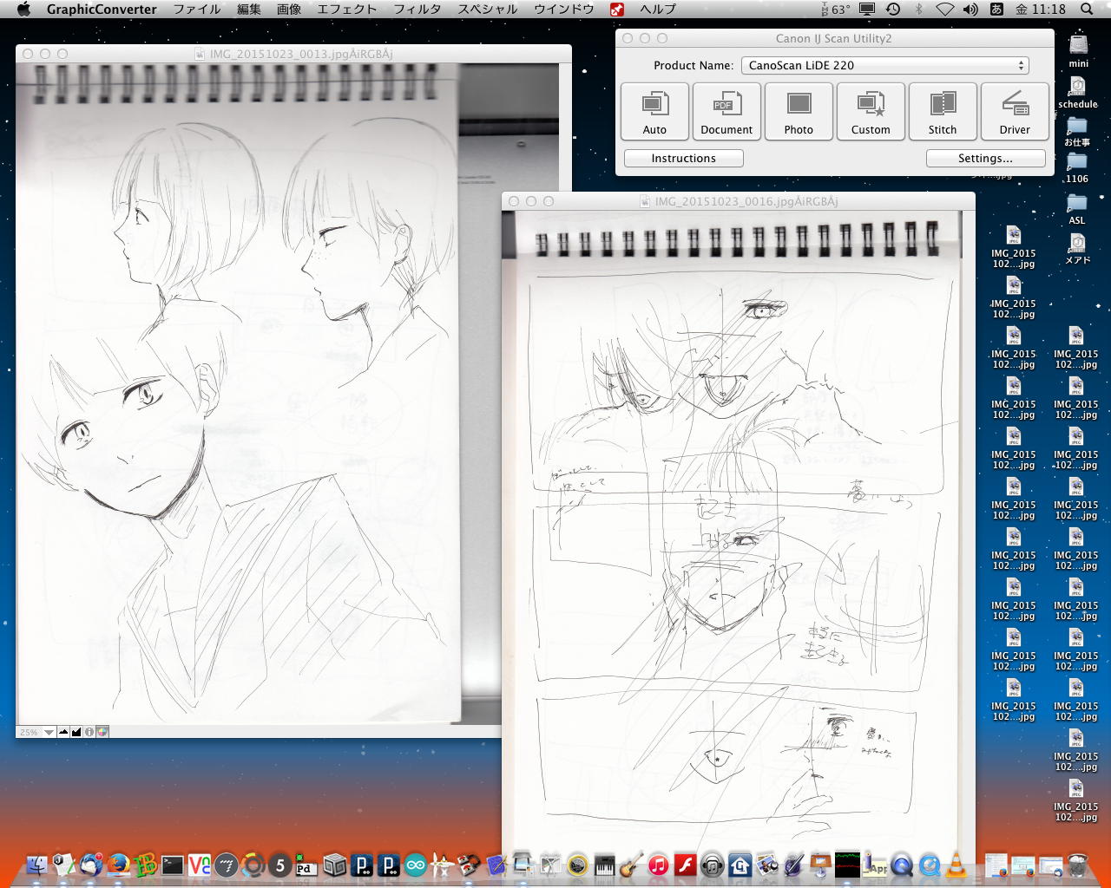Viewport: 1111px width, 888px height.
Task: Launch the VNC viewer from the Dock
Action: click(200, 865)
